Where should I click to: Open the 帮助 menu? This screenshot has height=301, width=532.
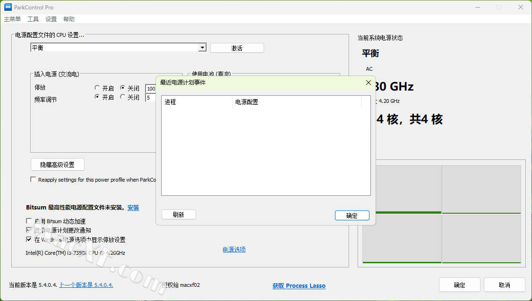coord(69,19)
